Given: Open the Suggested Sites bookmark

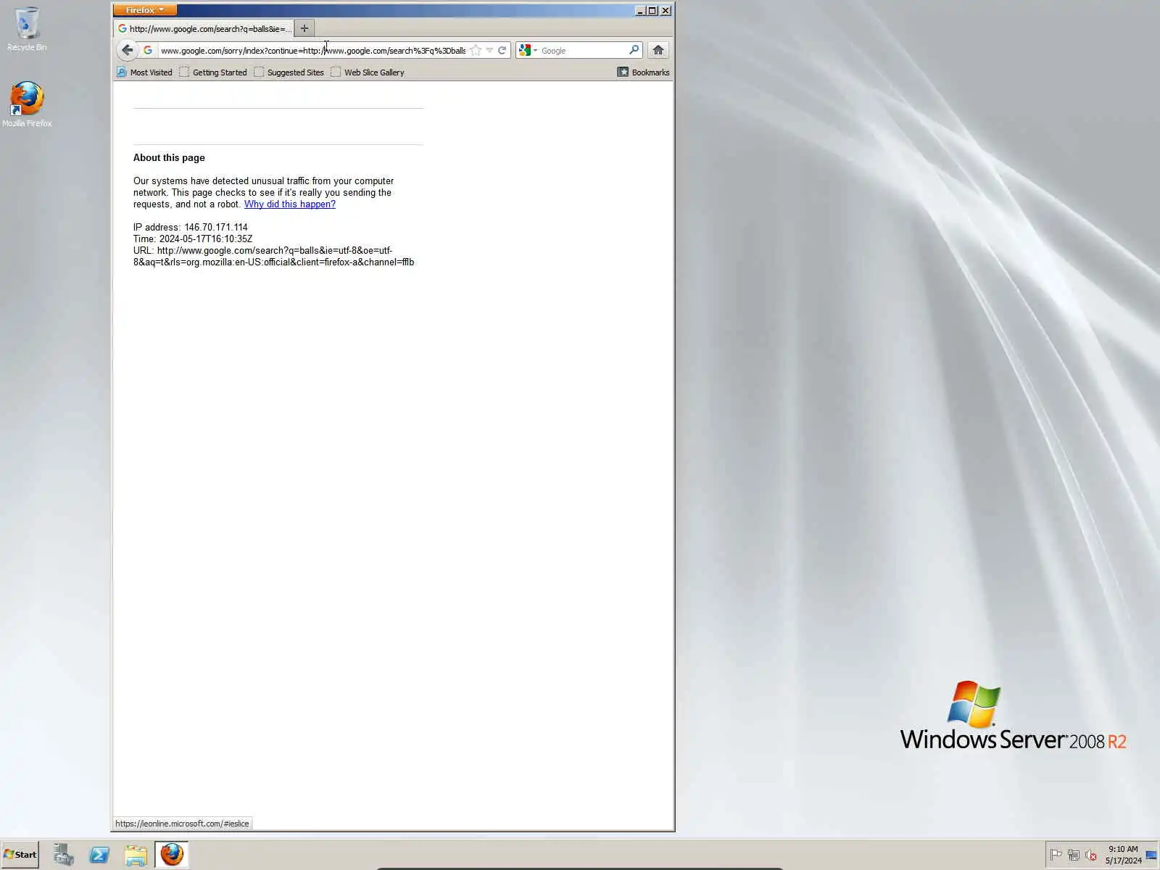Looking at the screenshot, I should tap(289, 72).
